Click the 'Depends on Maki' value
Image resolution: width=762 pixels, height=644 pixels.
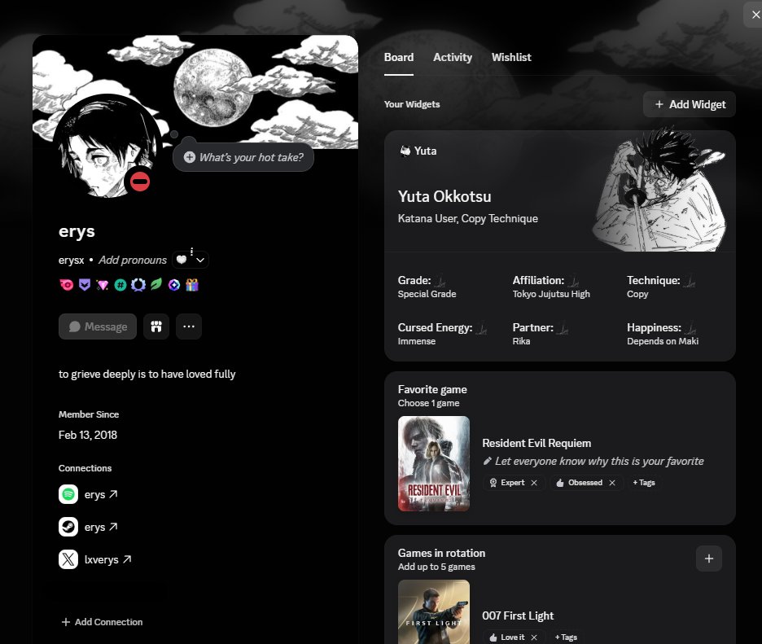coord(663,341)
